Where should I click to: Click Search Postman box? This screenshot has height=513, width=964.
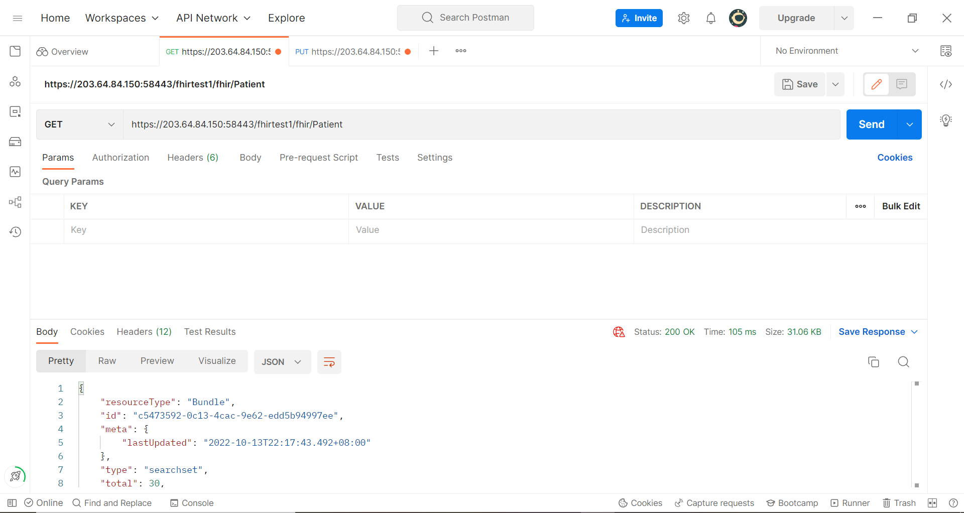coord(465,18)
